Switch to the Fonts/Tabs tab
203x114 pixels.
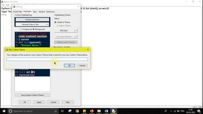tap(18, 12)
